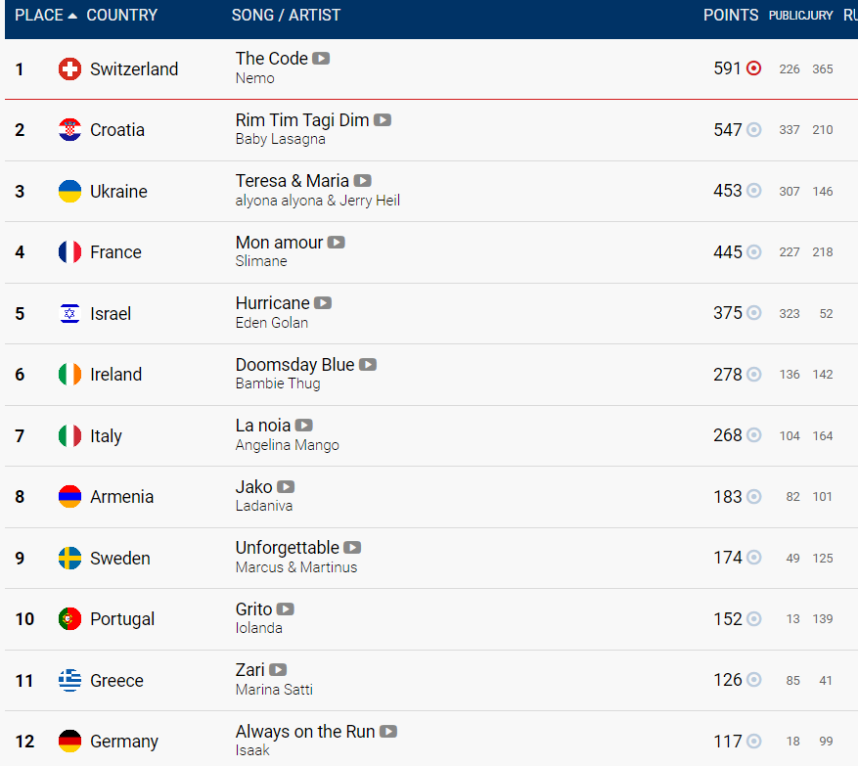858x766 pixels.
Task: Click the Portugal flag icon
Action: point(69,619)
